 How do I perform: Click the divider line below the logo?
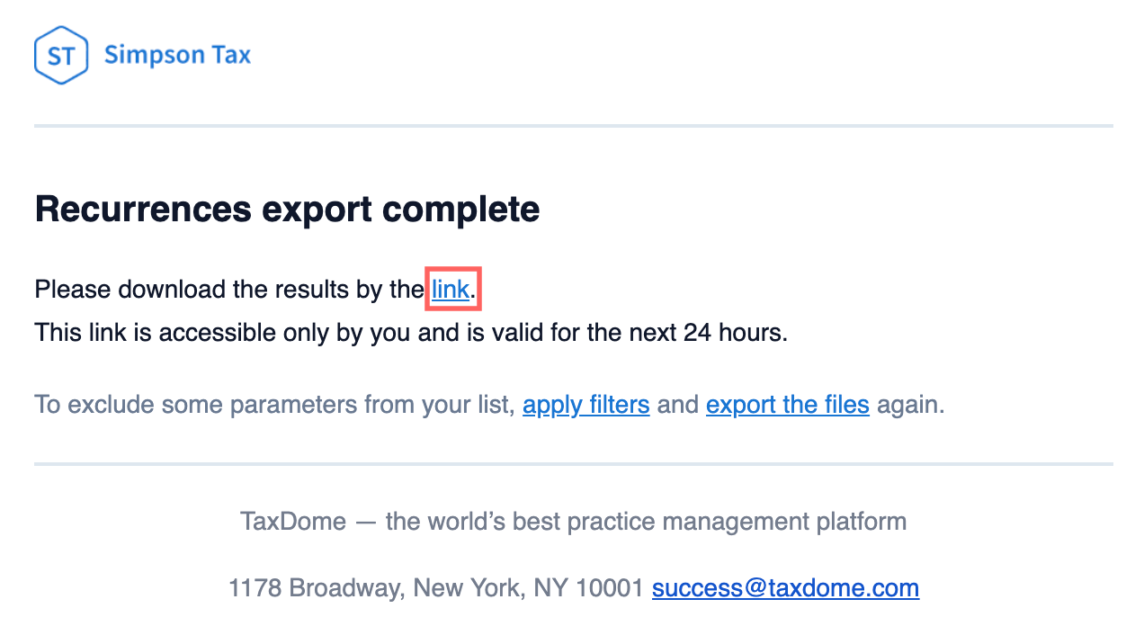click(x=573, y=126)
